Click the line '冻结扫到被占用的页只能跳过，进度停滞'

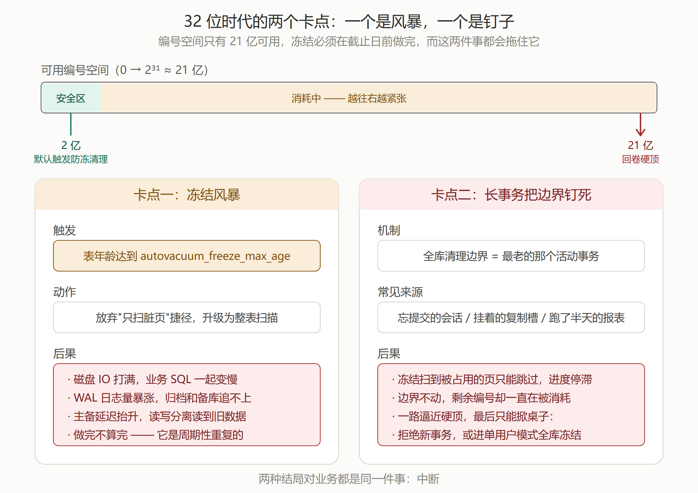[492, 379]
